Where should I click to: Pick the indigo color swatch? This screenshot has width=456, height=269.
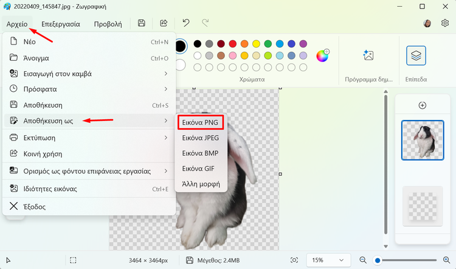coord(291,44)
